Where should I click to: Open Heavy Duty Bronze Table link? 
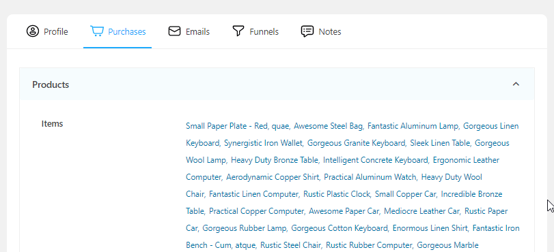click(275, 160)
